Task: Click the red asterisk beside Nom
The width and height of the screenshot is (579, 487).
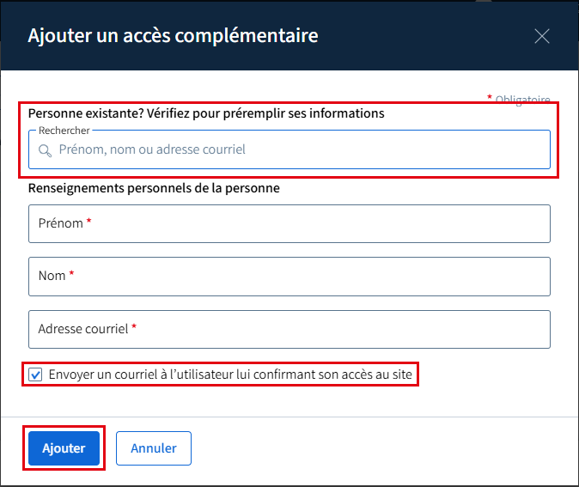Action: click(x=71, y=273)
